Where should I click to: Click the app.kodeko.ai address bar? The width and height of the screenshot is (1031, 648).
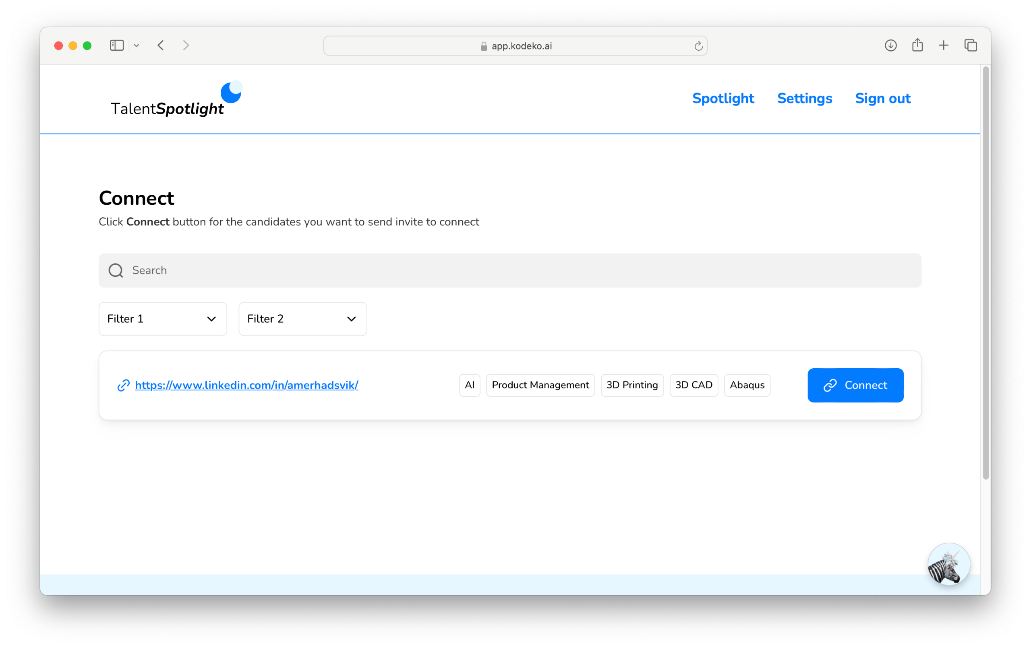pos(515,46)
